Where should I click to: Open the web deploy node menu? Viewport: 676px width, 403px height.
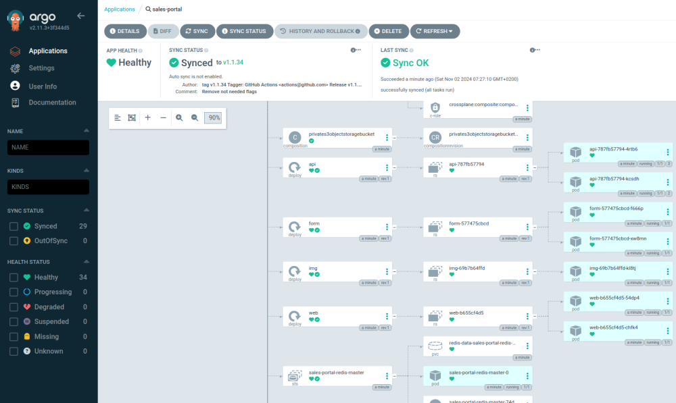pos(387,317)
